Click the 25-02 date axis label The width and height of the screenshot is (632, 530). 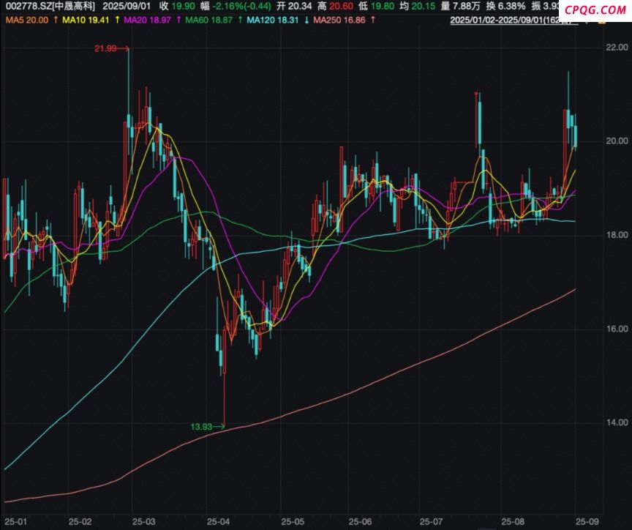80,521
